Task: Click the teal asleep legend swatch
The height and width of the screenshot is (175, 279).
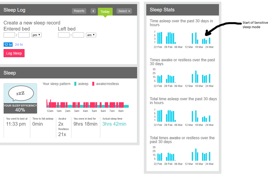Action: pos(75,84)
